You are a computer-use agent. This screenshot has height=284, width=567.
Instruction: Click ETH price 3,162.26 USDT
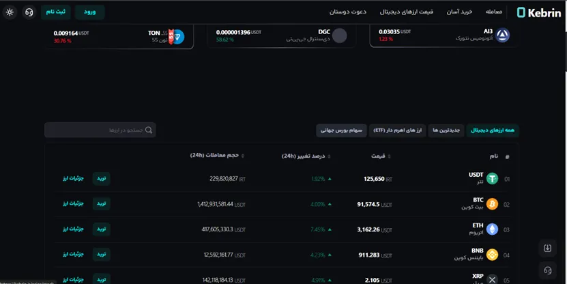375,230
